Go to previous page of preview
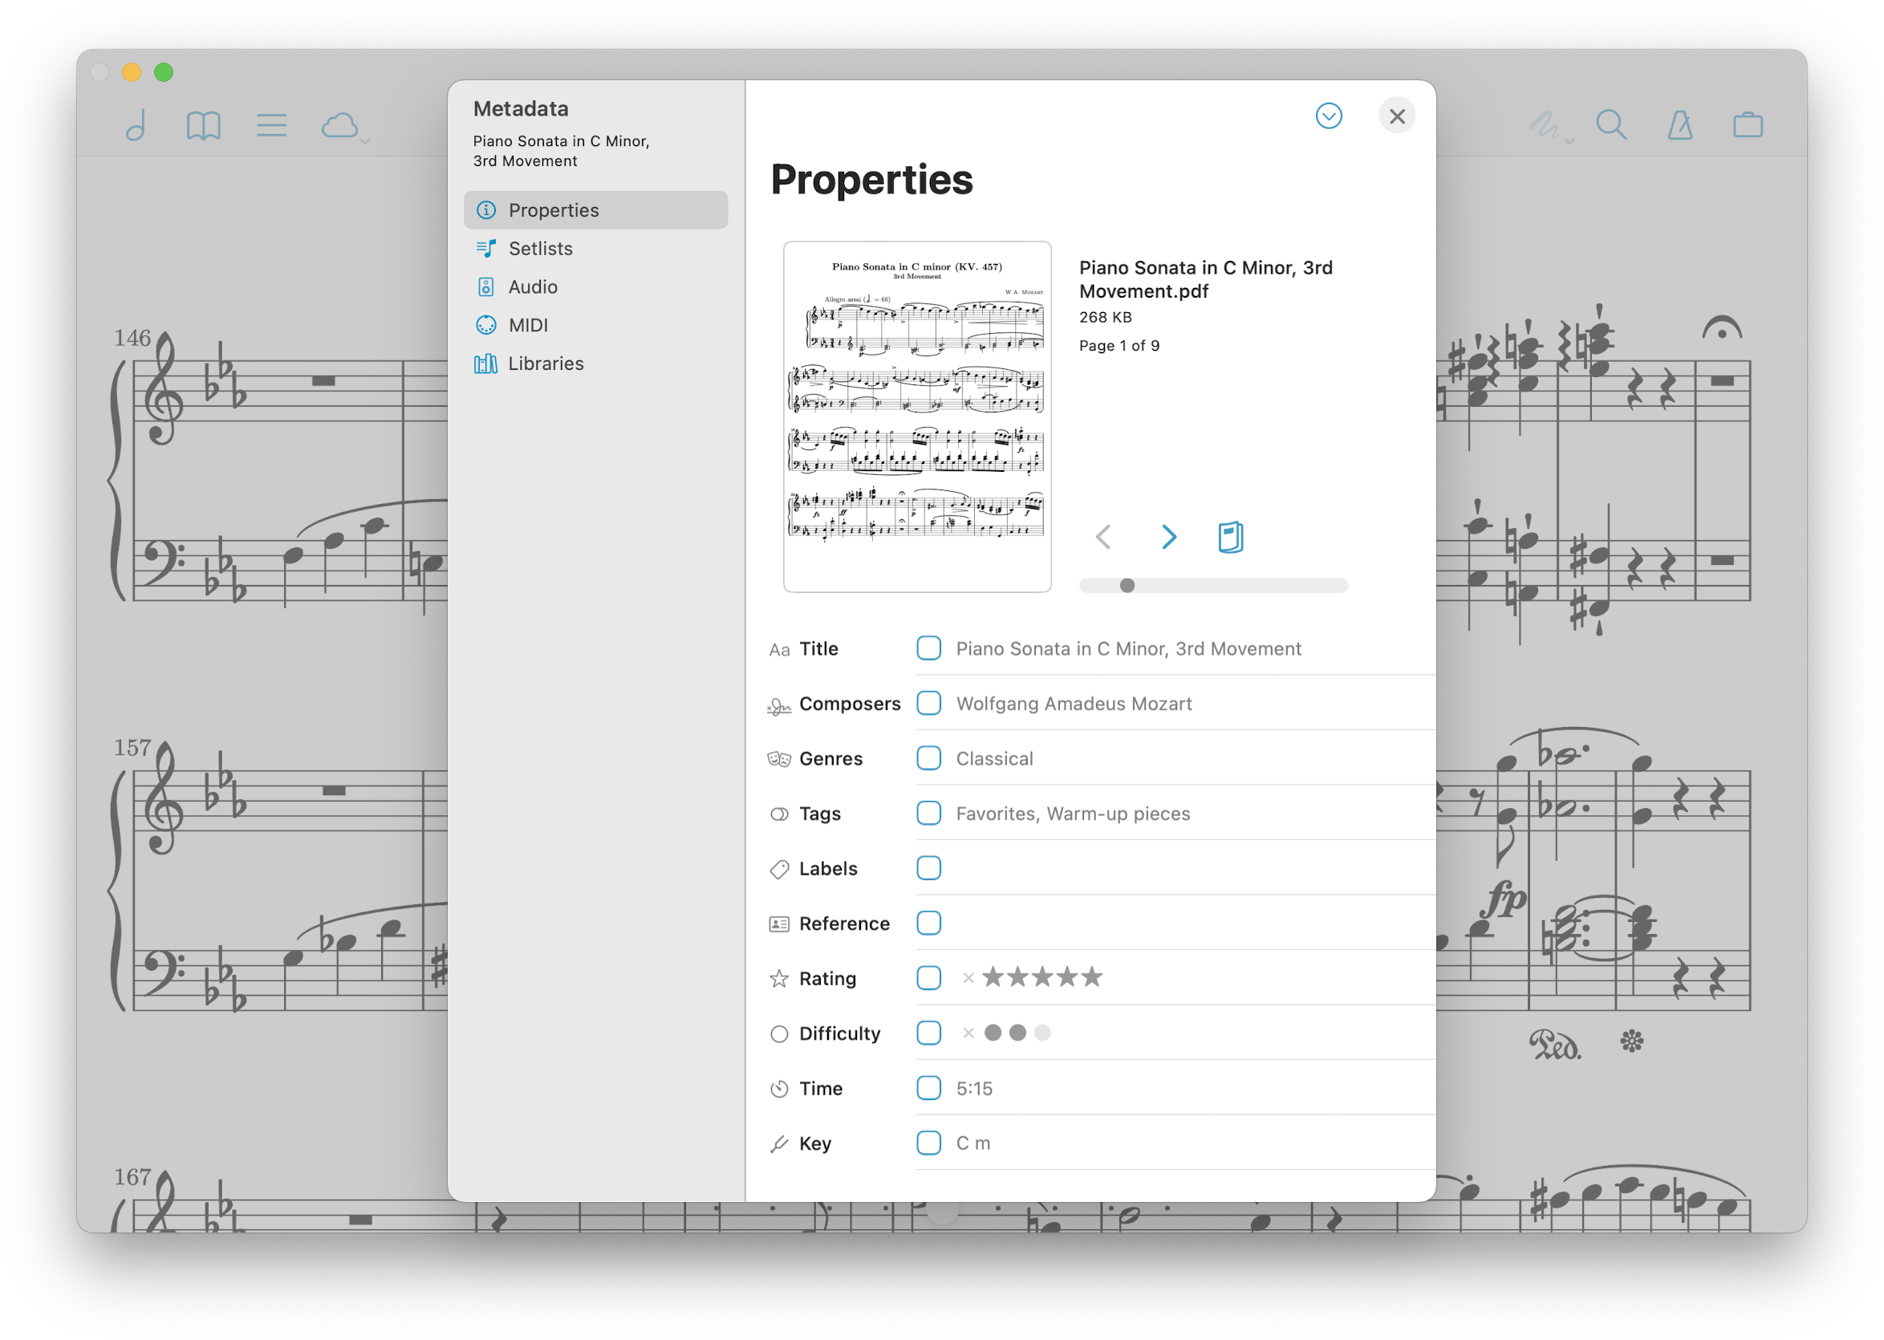 pos(1102,537)
